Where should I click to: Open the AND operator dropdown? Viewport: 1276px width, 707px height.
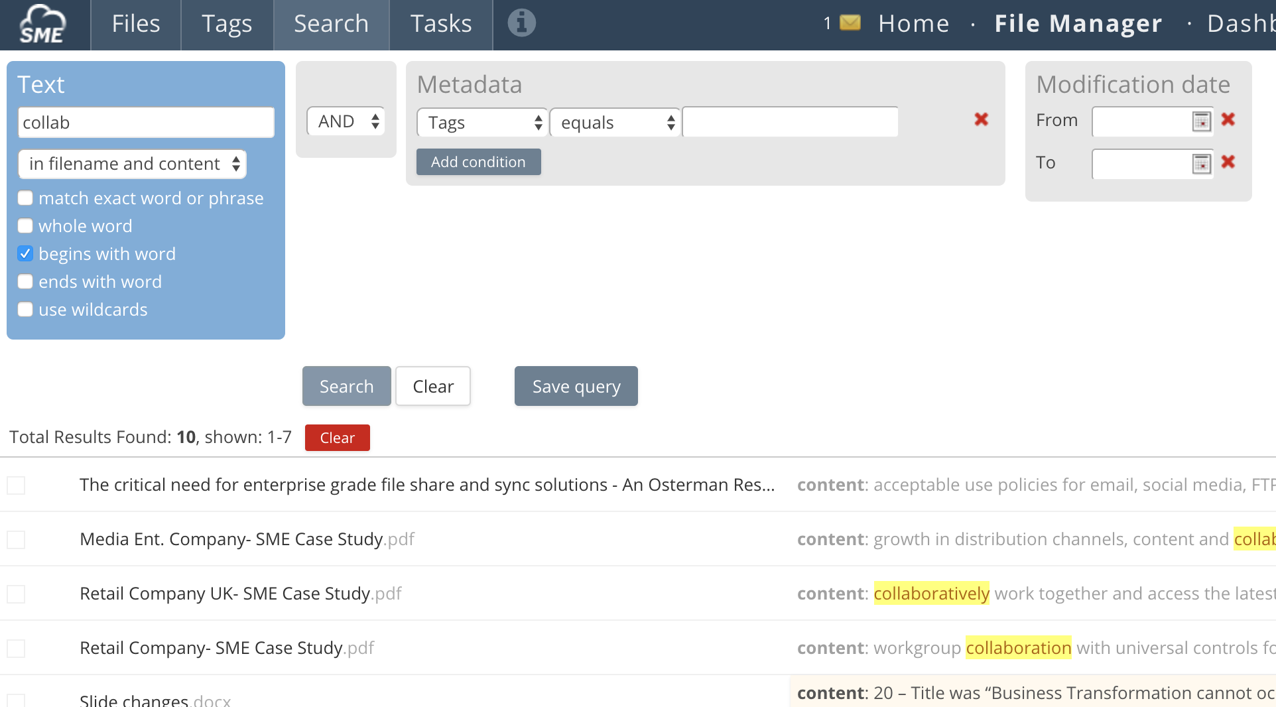pos(346,121)
